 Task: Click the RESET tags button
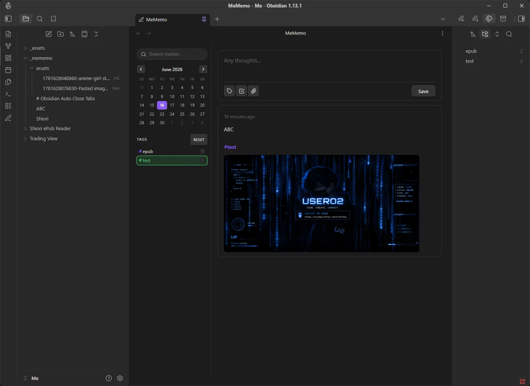click(199, 140)
